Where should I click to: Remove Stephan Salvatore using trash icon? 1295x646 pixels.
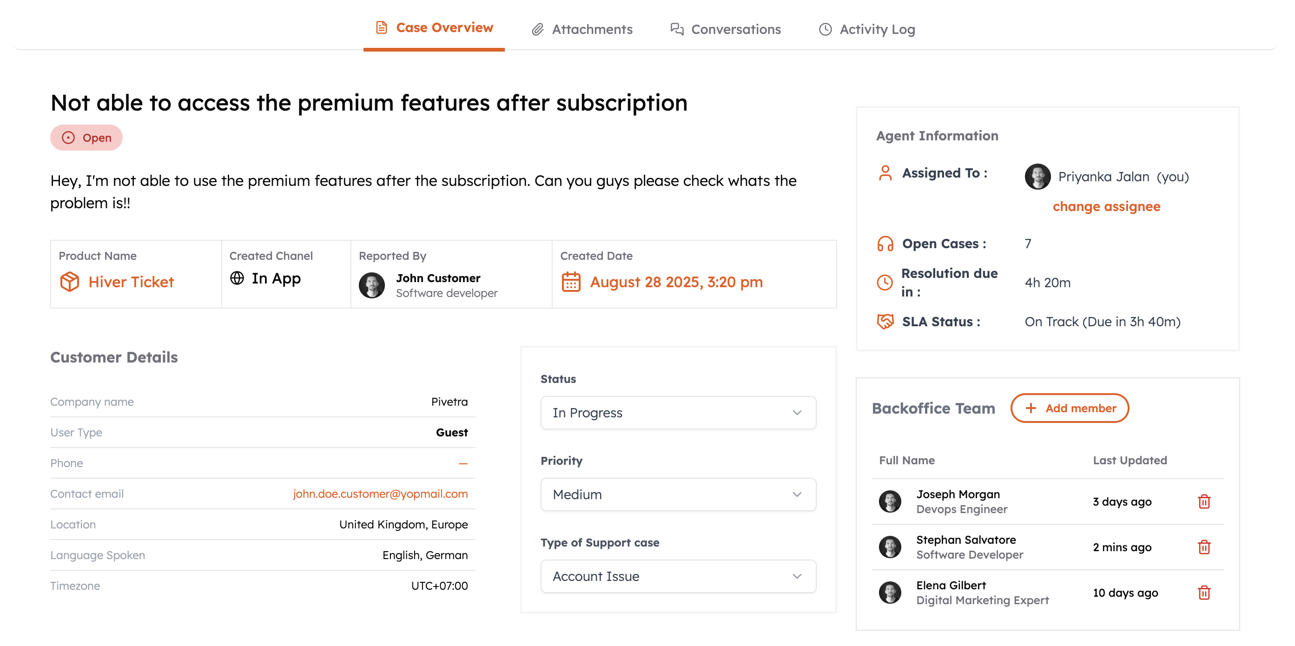pos(1203,547)
